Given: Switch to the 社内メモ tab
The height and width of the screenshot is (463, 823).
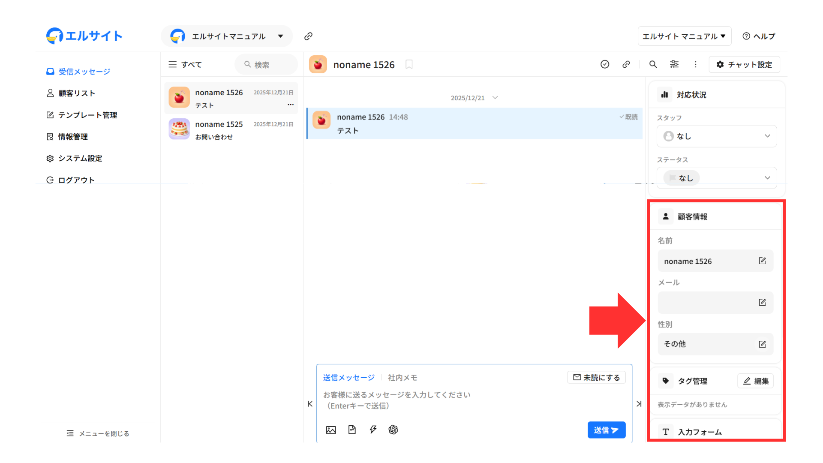Looking at the screenshot, I should coord(402,377).
